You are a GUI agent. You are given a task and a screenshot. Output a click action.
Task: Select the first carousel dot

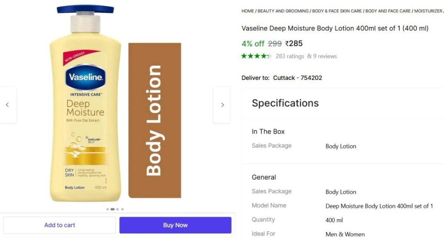click(107, 209)
